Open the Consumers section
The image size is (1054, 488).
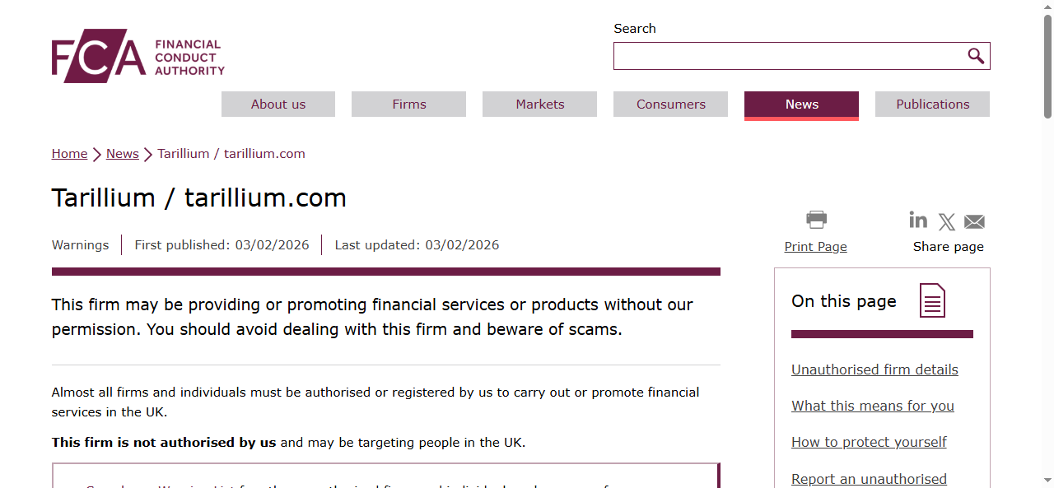(670, 104)
